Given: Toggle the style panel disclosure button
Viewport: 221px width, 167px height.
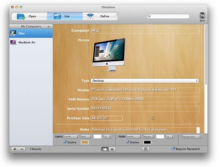Looking at the screenshot, I should tap(145, 149).
